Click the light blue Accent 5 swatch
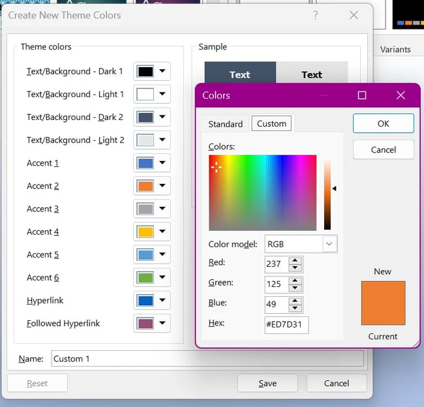This screenshot has width=424, height=407. (x=145, y=255)
